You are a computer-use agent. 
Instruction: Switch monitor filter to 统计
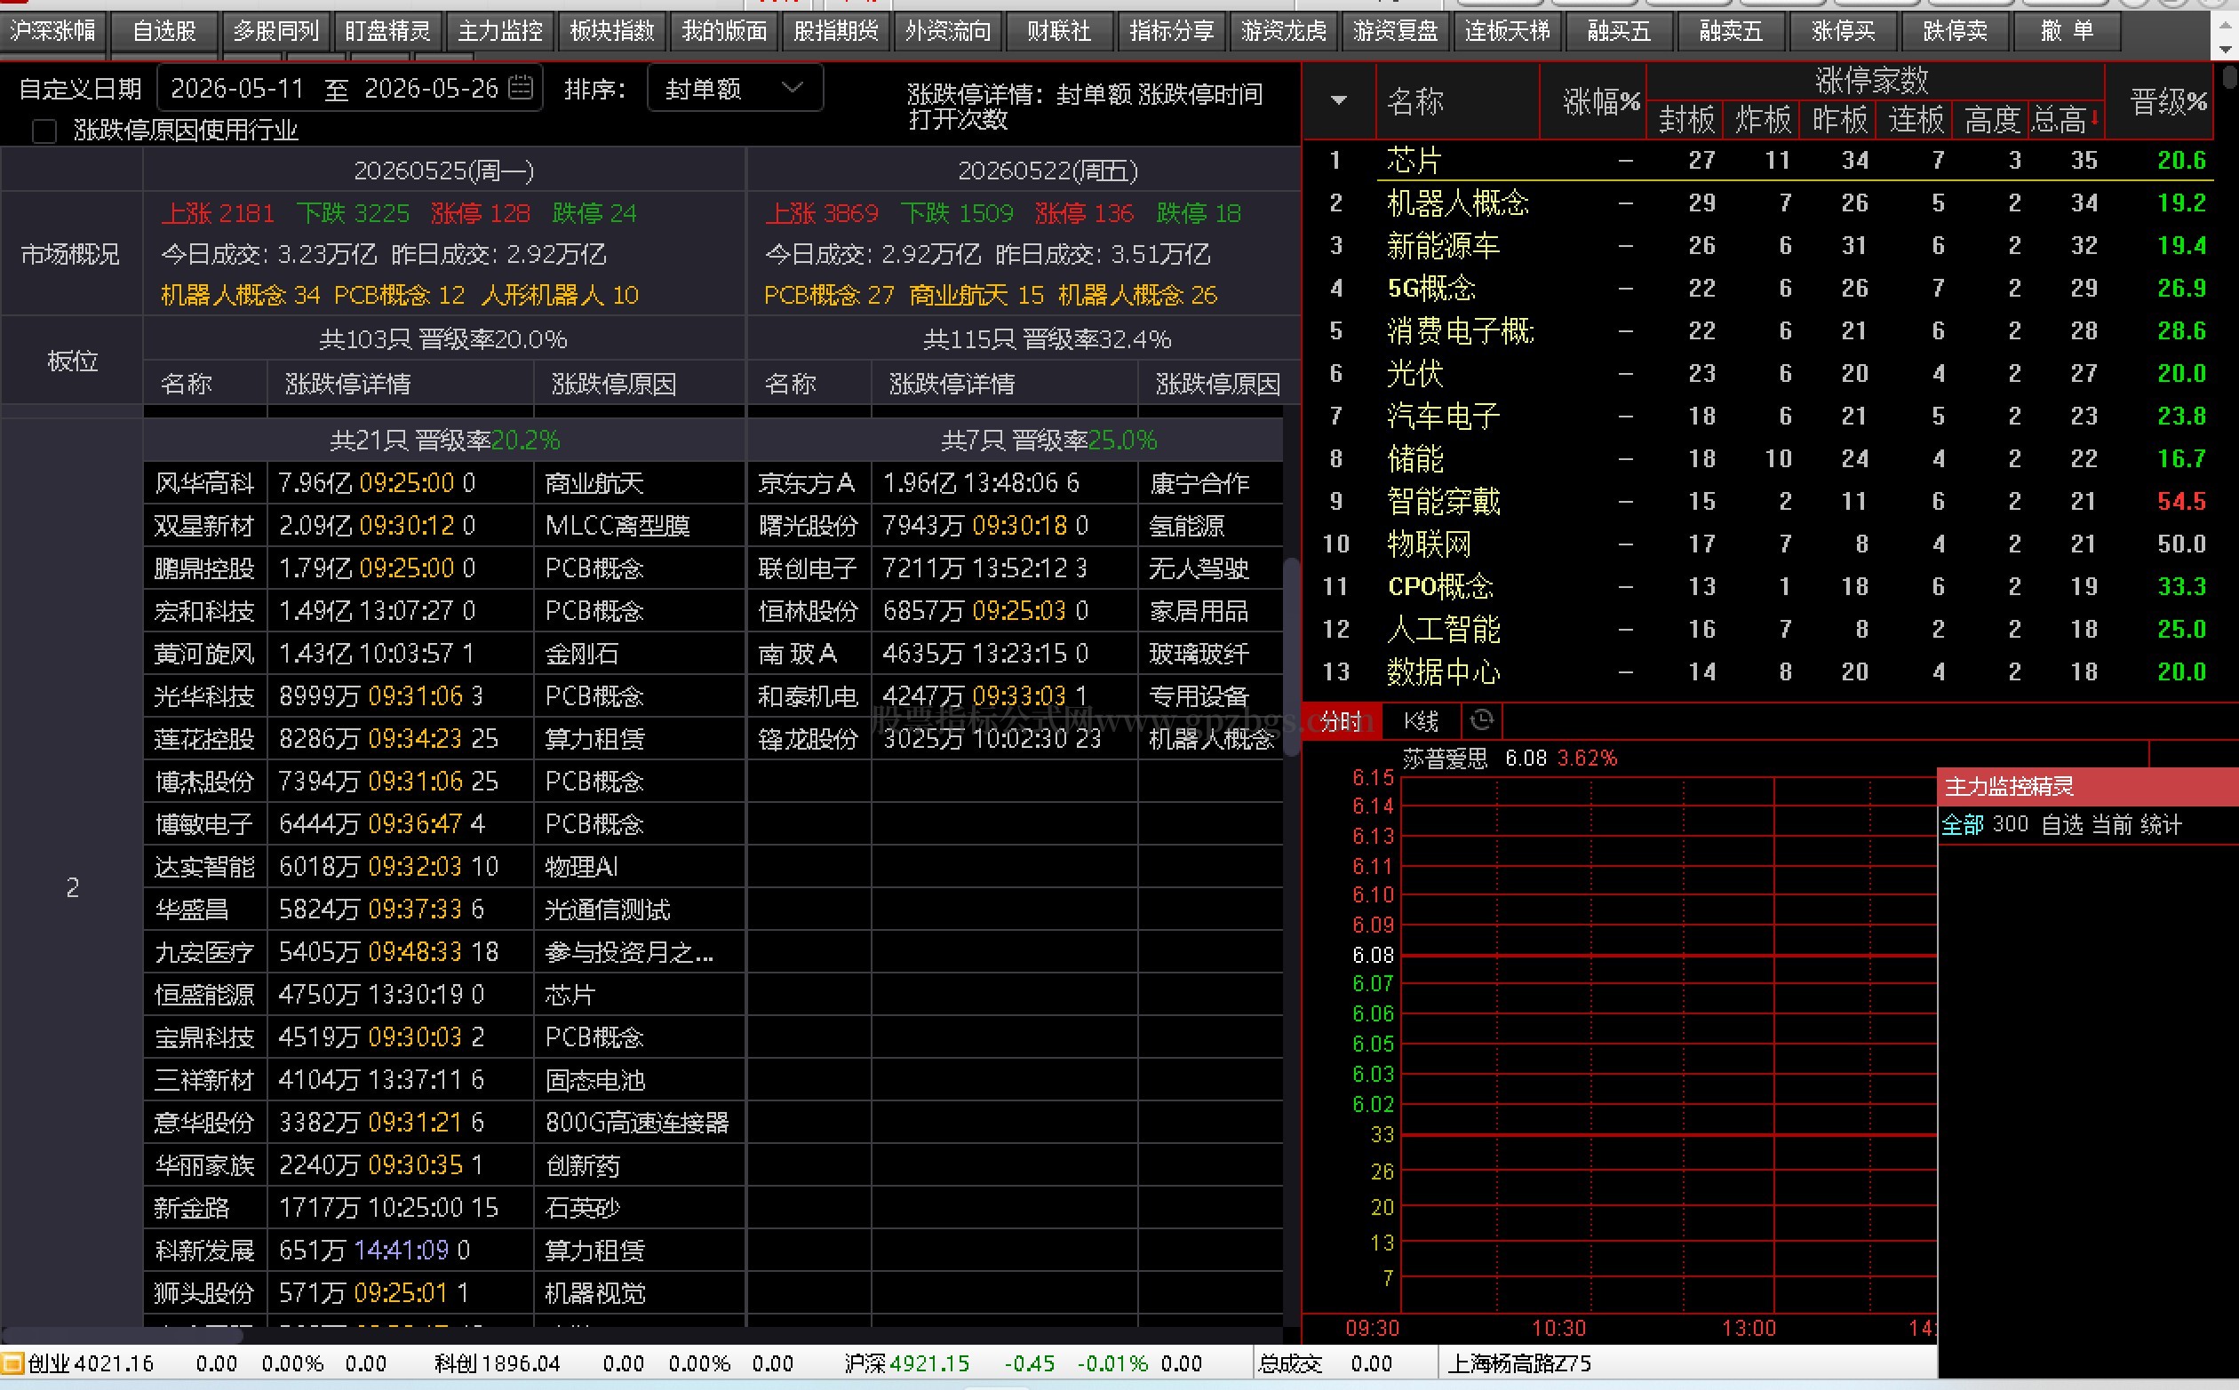click(x=2160, y=824)
